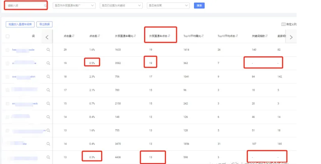The height and width of the screenshot is (164, 321).
Task: Click the left chevron to scroll table columns
Action: pos(47,37)
